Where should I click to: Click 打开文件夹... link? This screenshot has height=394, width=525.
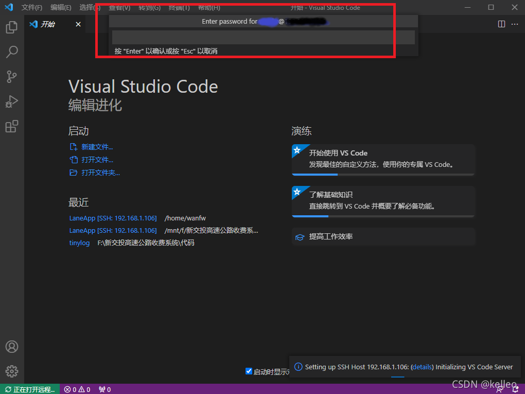coord(100,173)
